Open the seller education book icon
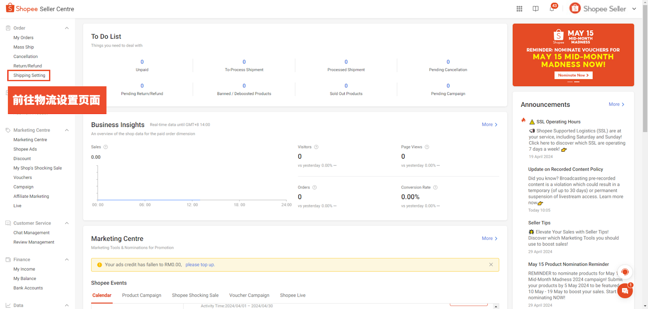This screenshot has height=309, width=648. coord(535,9)
